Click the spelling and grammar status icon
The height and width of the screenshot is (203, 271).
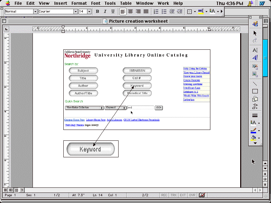[x=202, y=195]
